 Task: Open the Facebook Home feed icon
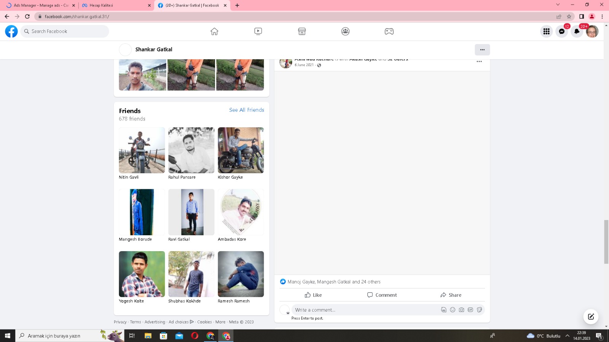(214, 31)
